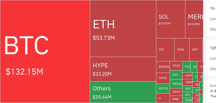Select the BNB tile
The height and width of the screenshot is (103, 216).
[176, 99]
